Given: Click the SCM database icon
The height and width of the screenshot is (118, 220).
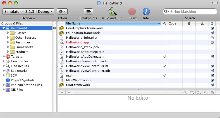Looking at the screenshot, I should [8, 75].
